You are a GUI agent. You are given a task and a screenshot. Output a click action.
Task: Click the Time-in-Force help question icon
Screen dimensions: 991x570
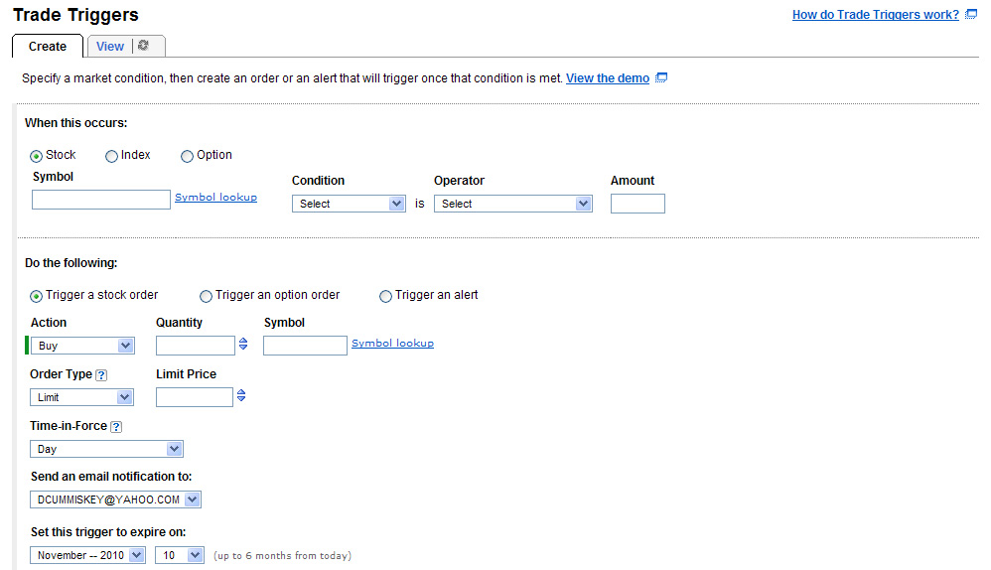pos(116,427)
